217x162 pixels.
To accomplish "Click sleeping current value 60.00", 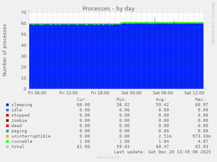I will click(x=83, y=105).
